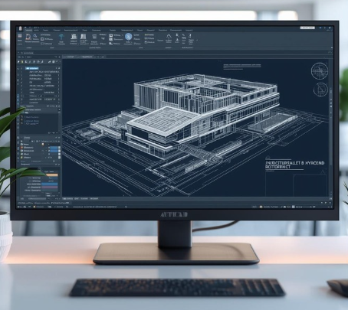Click the vertical scrollbar beside the drawing viewport

click(x=331, y=128)
